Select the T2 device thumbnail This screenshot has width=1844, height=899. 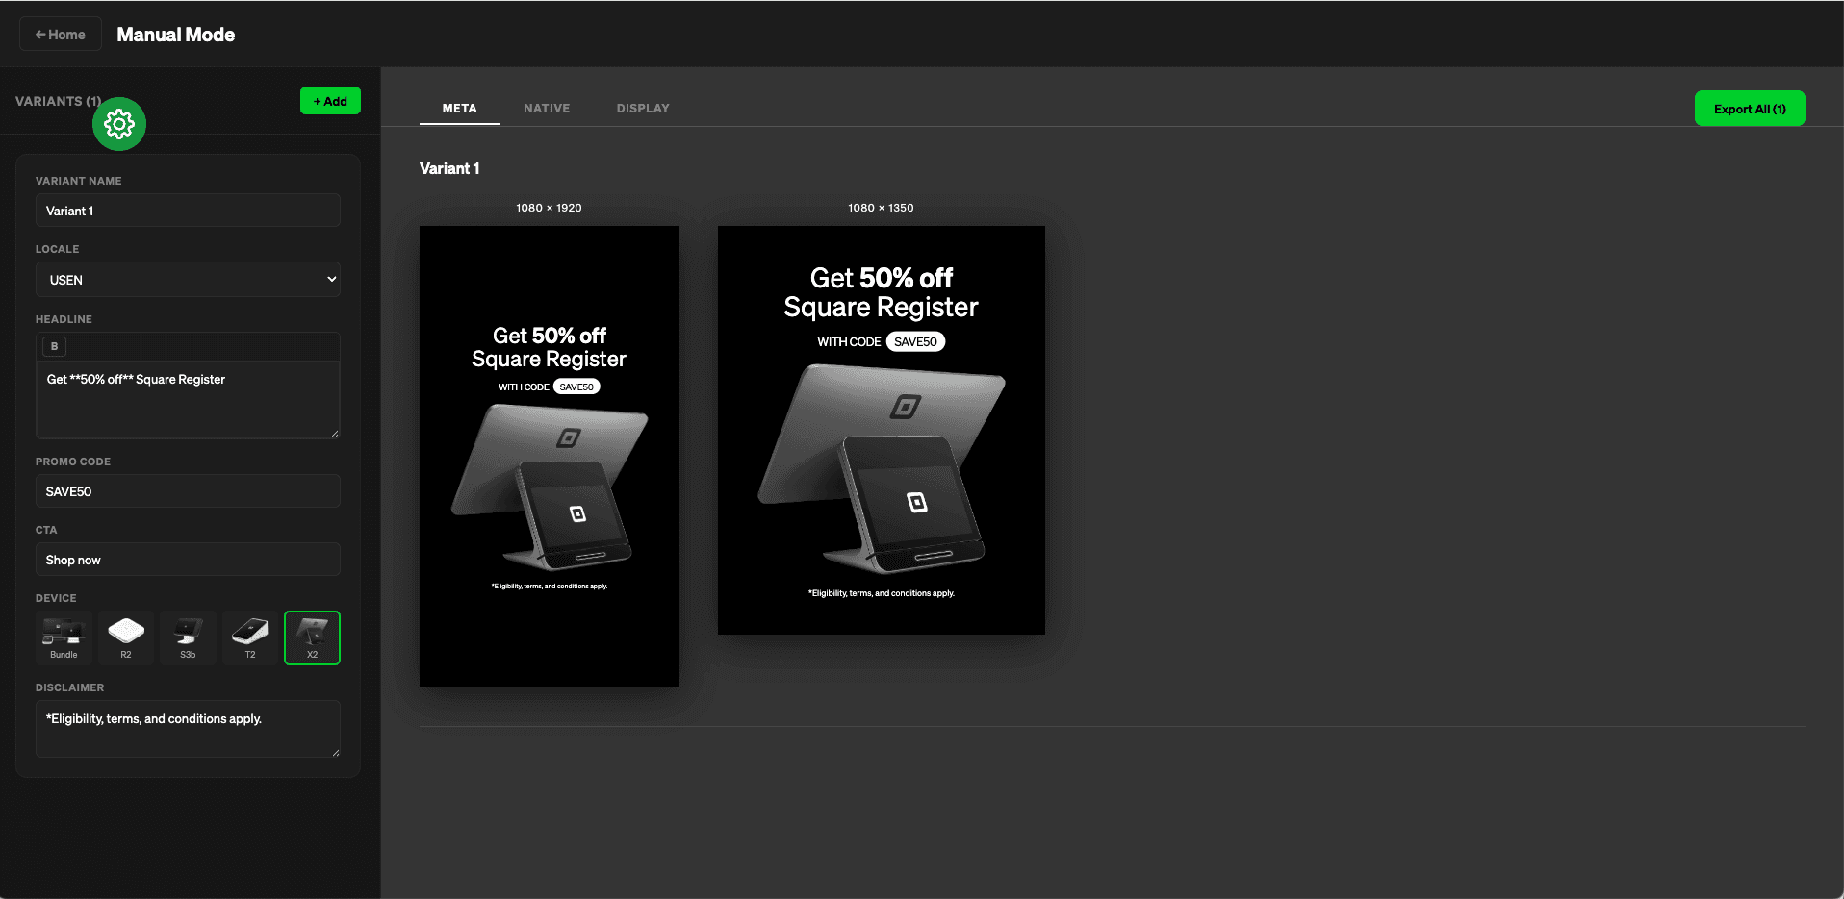click(250, 637)
